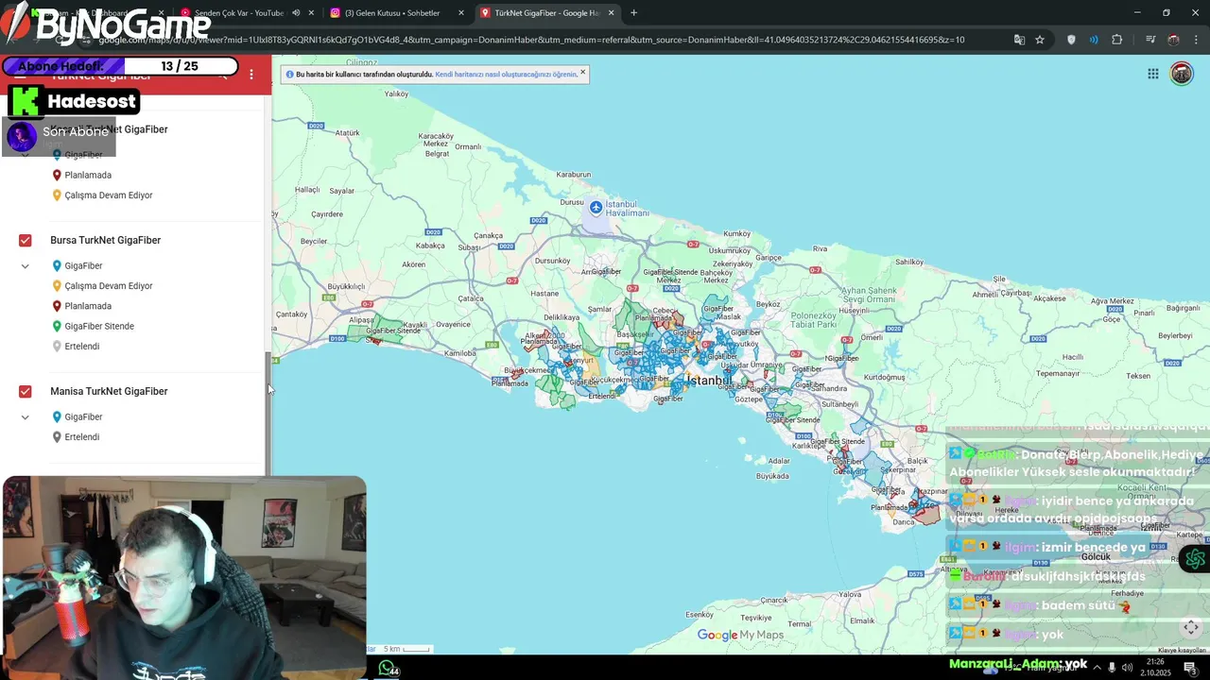Close the TürkNet GigaFiber tab
Viewport: 1210px width, 680px height.
[x=612, y=13]
